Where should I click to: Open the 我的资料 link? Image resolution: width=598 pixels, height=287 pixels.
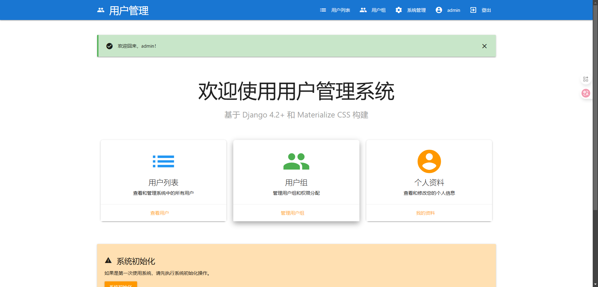[425, 213]
